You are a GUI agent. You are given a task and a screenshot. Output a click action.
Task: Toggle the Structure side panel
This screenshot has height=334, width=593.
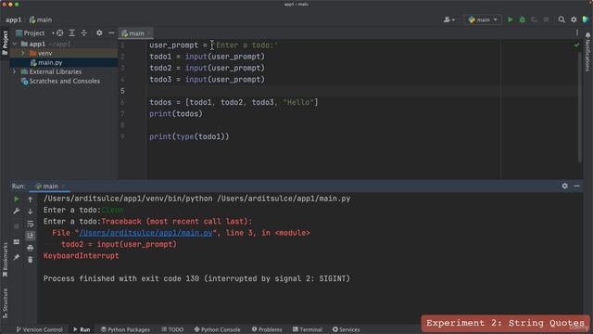tap(5, 303)
